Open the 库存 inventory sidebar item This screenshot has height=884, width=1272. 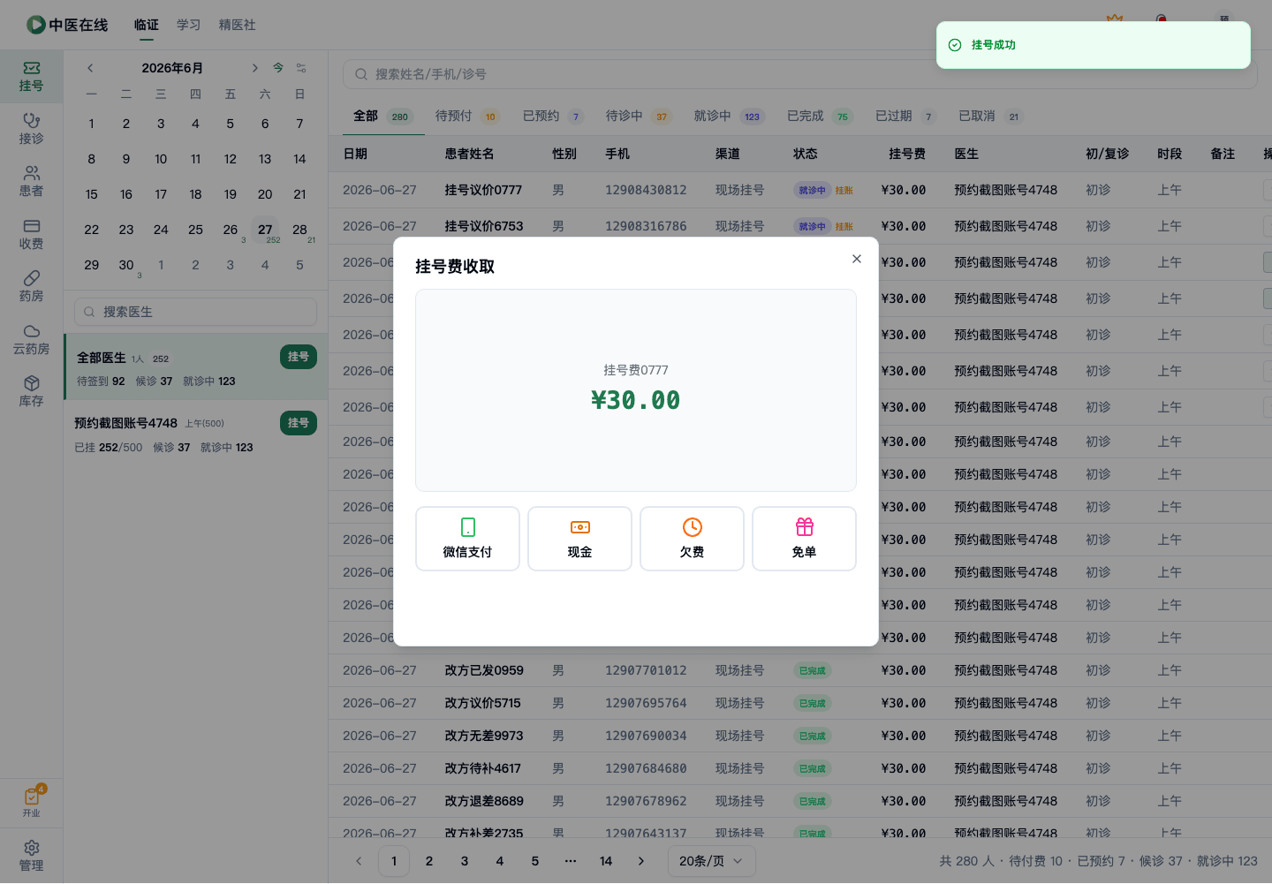31,392
